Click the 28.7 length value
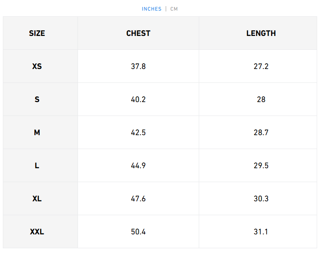The image size is (320, 256). (x=261, y=133)
